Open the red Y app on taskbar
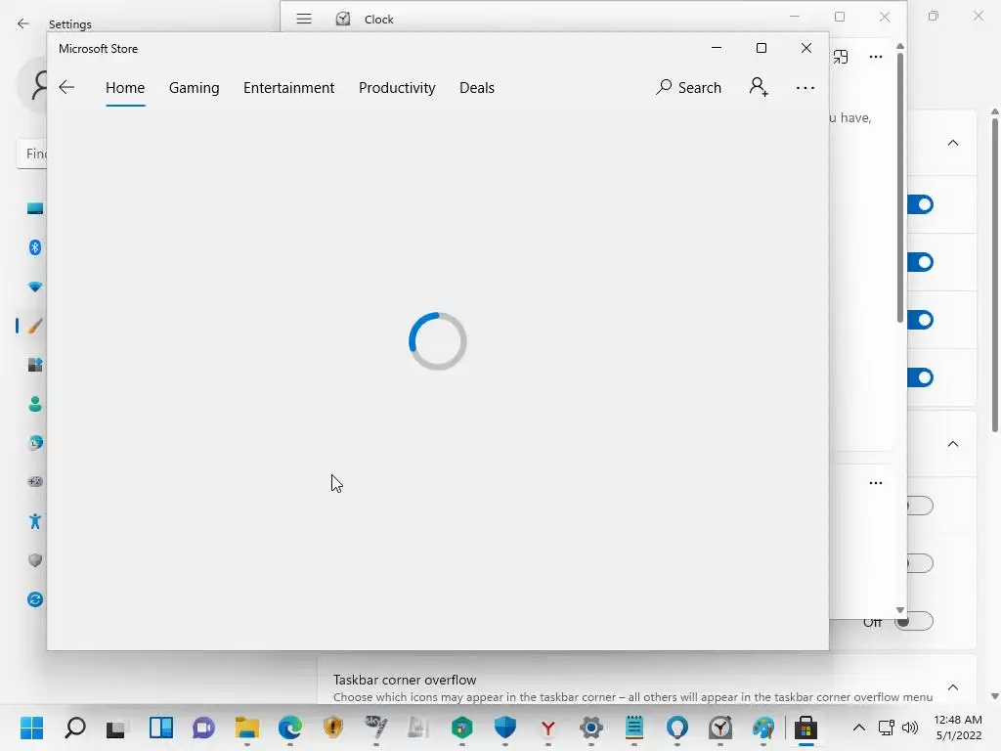The height and width of the screenshot is (751, 1001). (x=547, y=728)
